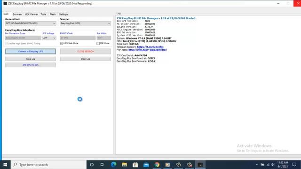The width and height of the screenshot is (301, 169).
Task: Open the Box Connection Type dropdown
Action: tap(23, 38)
